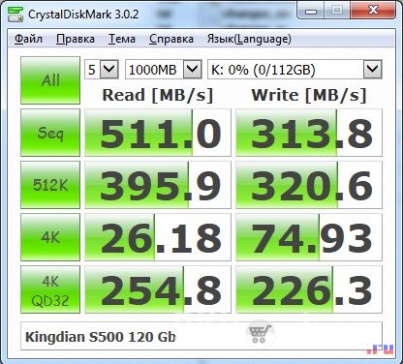Screen dimensions: 403x364
Task: Run all benchmarks with All button
Action: (x=50, y=80)
